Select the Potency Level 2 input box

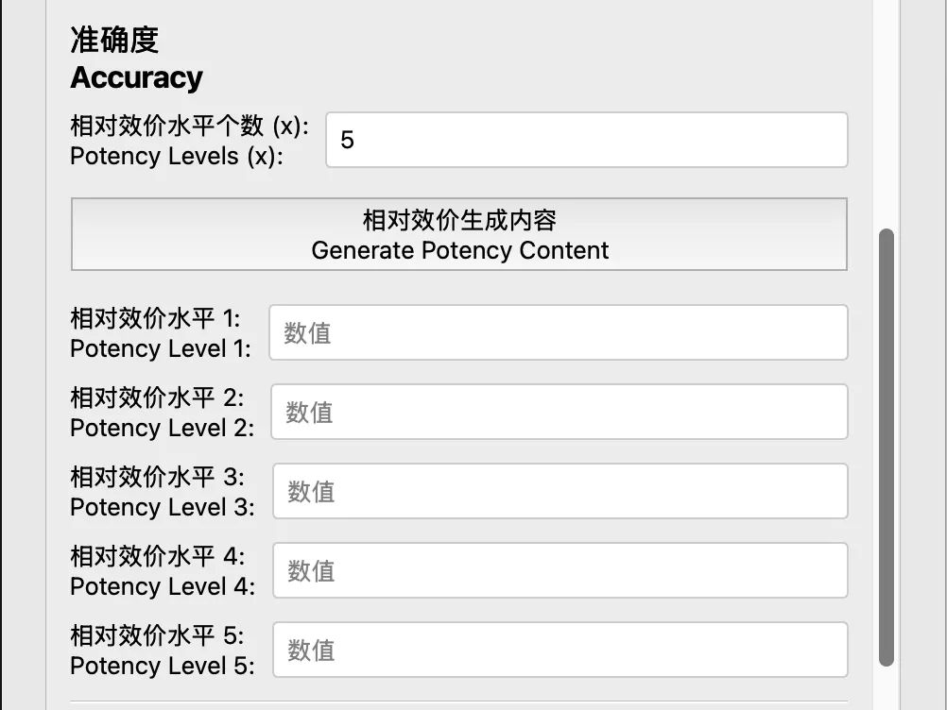(x=558, y=412)
